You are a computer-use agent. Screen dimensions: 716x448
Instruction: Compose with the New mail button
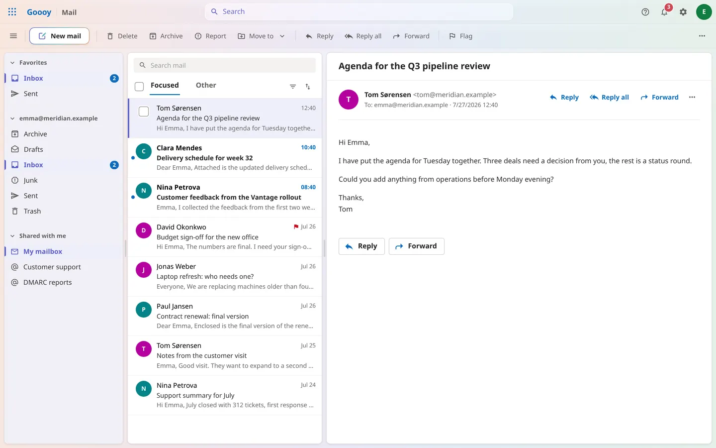pos(60,36)
